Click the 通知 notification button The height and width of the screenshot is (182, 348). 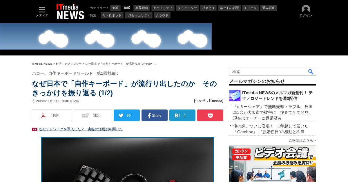pos(93,115)
